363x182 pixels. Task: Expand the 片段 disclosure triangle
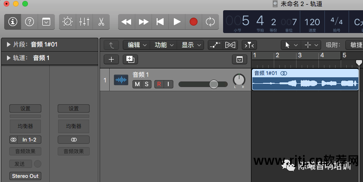[9, 45]
